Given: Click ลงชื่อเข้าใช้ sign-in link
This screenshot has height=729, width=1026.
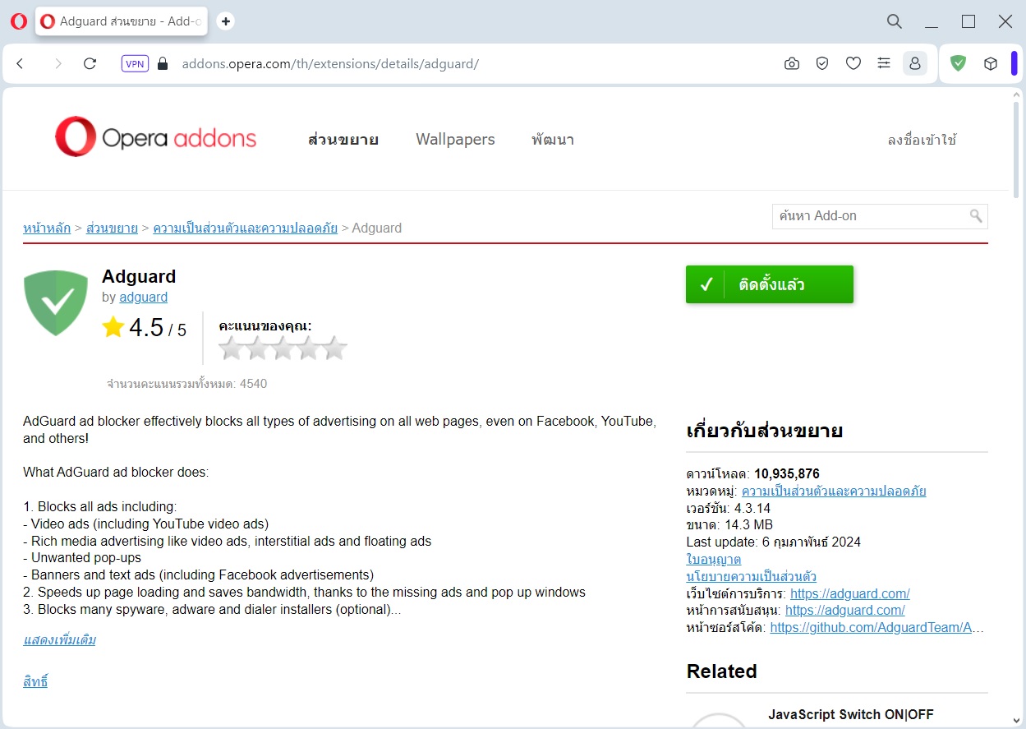Looking at the screenshot, I should coord(922,140).
